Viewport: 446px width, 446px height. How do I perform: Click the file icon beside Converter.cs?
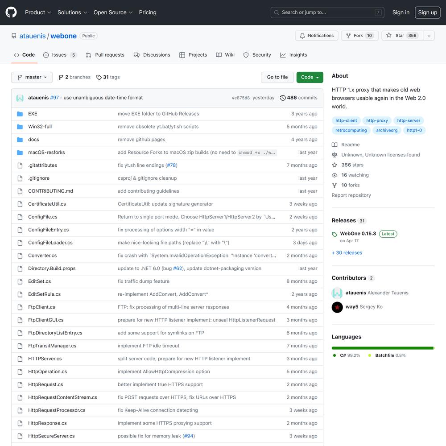[x=20, y=256]
